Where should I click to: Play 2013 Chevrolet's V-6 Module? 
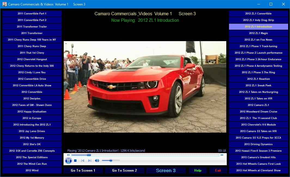tap(258, 125)
